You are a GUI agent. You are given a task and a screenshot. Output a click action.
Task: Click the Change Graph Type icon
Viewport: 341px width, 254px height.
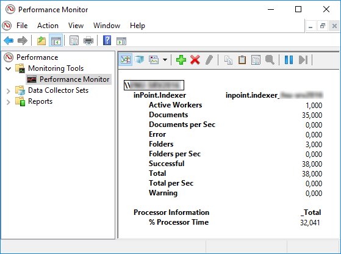[154, 60]
